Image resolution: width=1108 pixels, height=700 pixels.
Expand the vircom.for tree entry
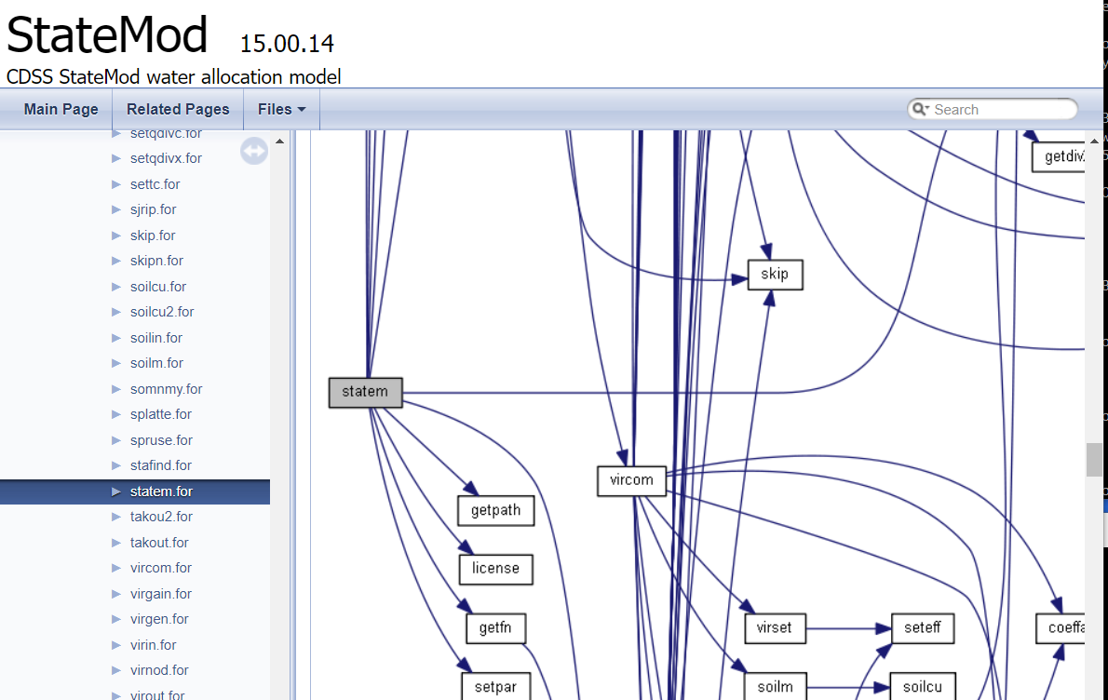click(116, 567)
